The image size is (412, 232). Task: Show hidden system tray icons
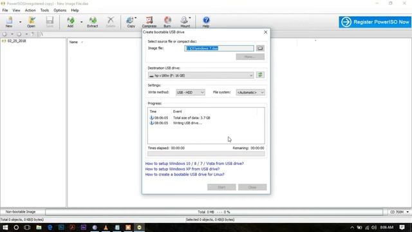tap(352, 227)
